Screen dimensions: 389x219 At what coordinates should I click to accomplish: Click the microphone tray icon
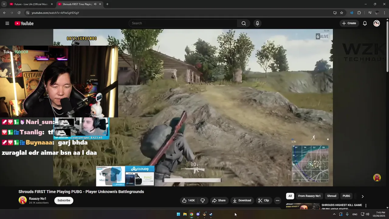point(347,214)
